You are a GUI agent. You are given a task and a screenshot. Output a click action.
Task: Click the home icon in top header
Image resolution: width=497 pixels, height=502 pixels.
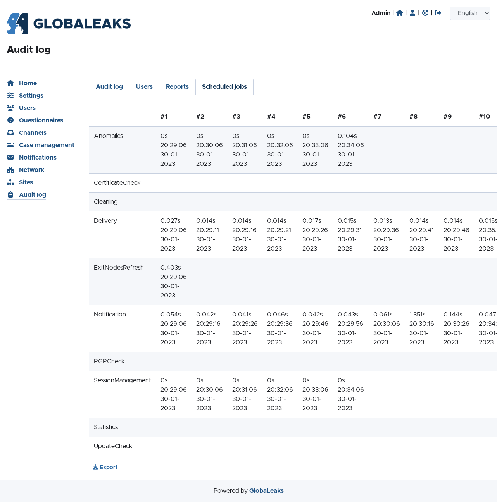click(400, 13)
